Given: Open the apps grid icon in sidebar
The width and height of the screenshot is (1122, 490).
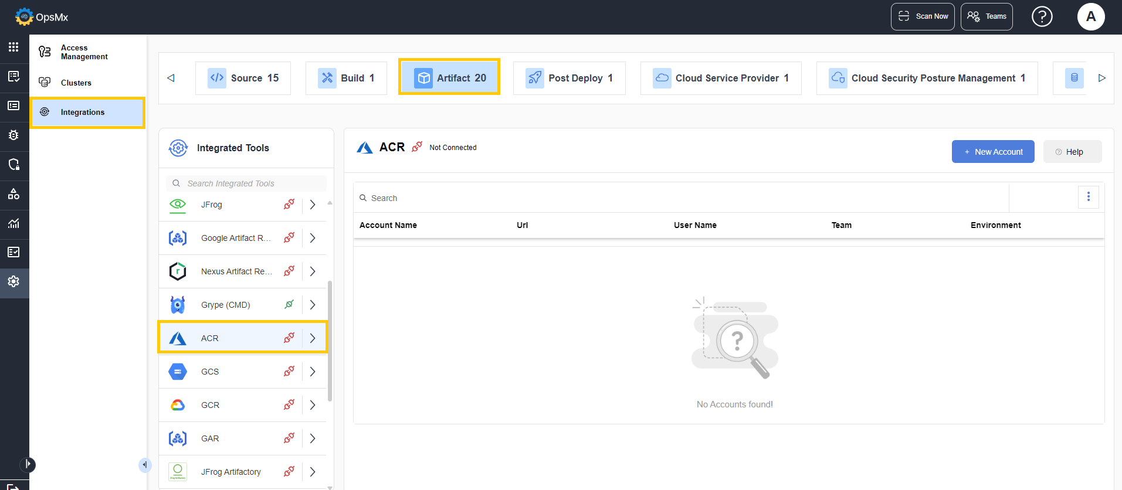Looking at the screenshot, I should click(x=13, y=47).
